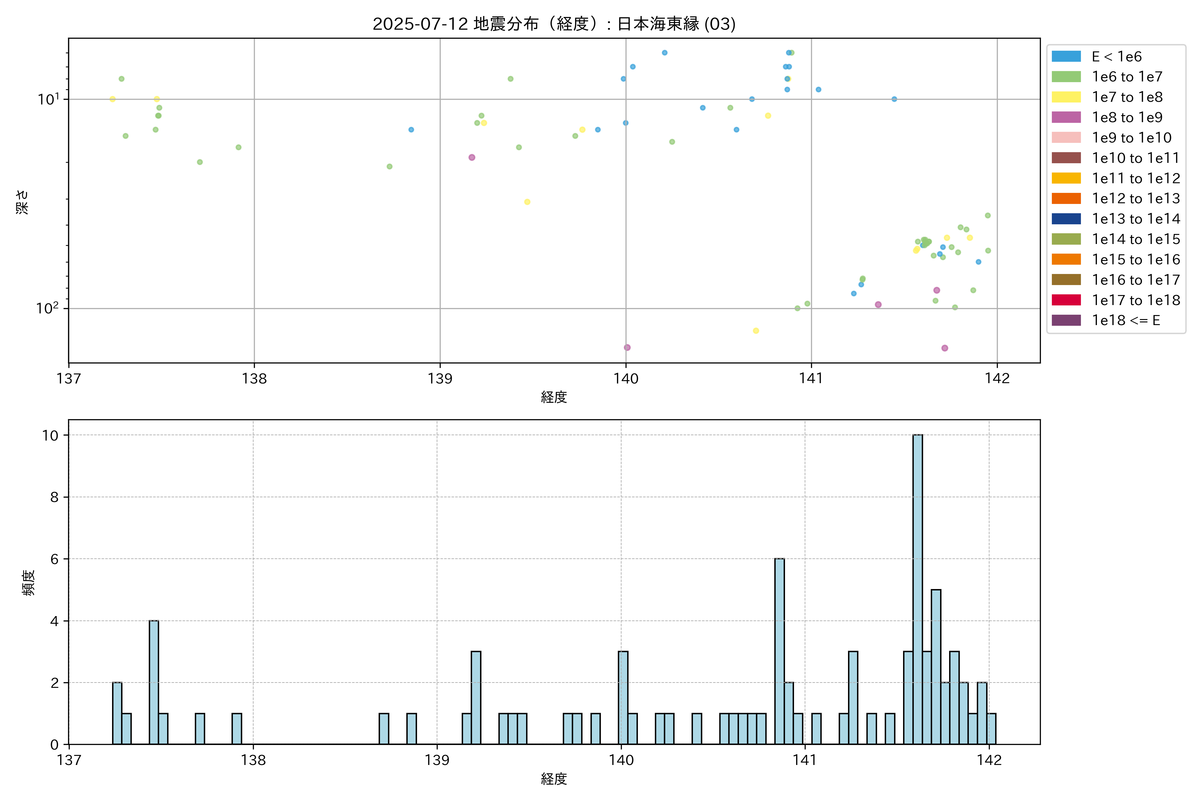Screen dimensions: 1201x801
Task: Click the histogram bar reaching frequency 6
Action: click(779, 651)
